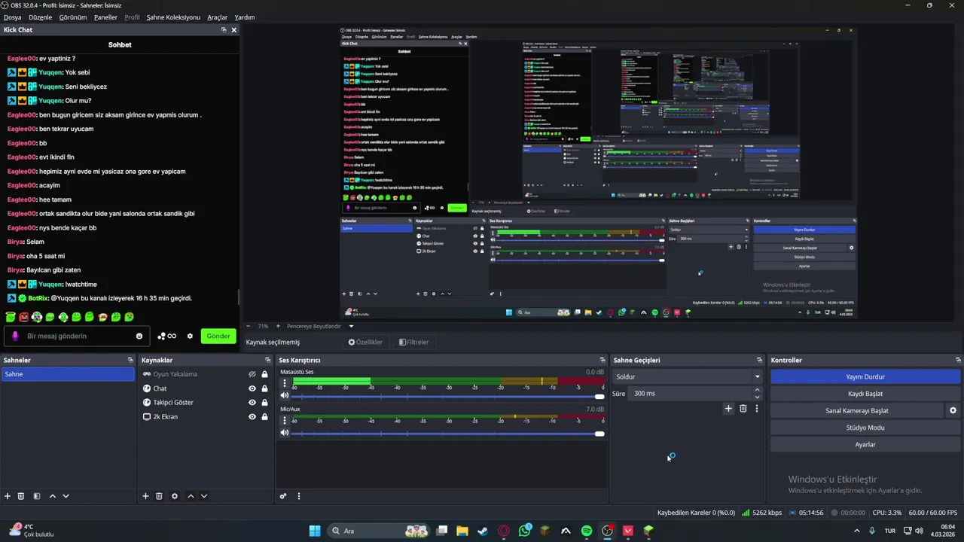Show hidden system tray icons

pos(856,531)
